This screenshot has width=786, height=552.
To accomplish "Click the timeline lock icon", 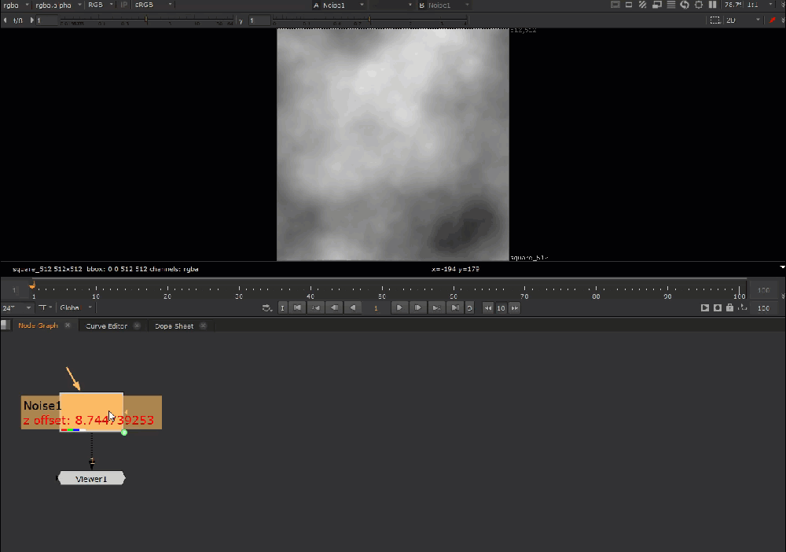I will point(730,307).
